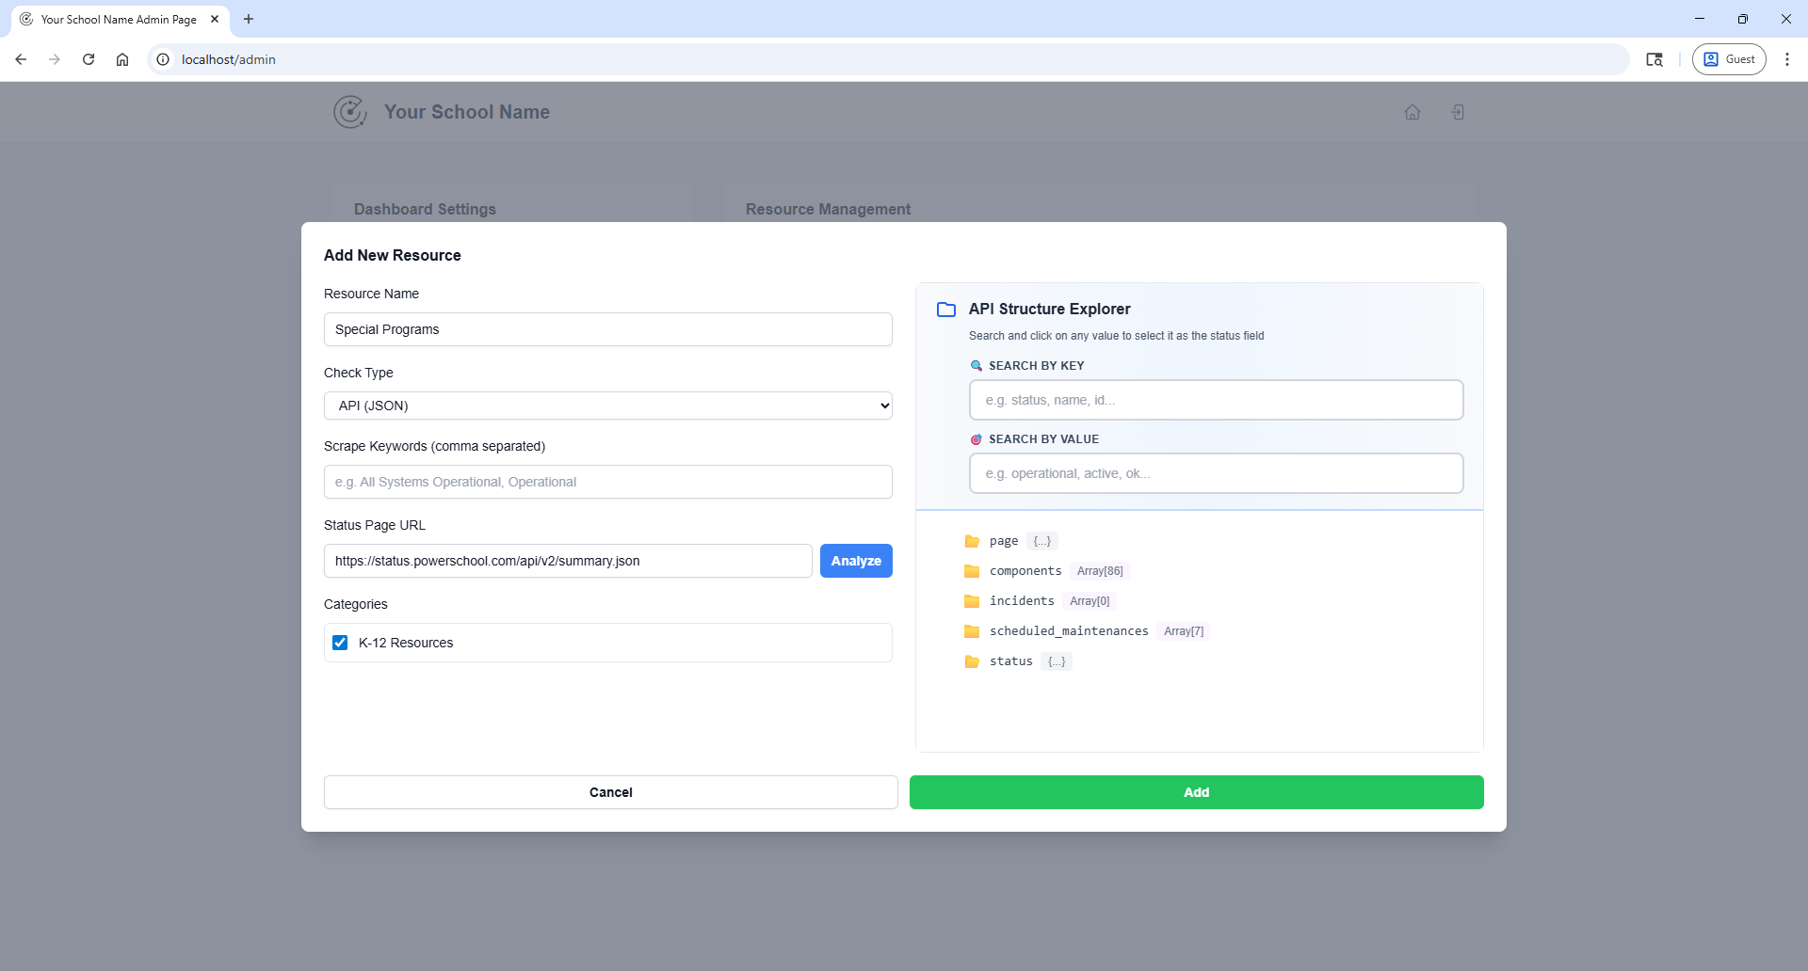
Task: Open a new browser tab
Action: pos(249,19)
